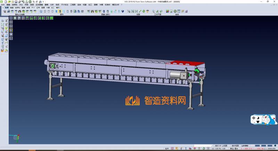
Task: Open the 模流分析 menu
Action: (116, 5)
